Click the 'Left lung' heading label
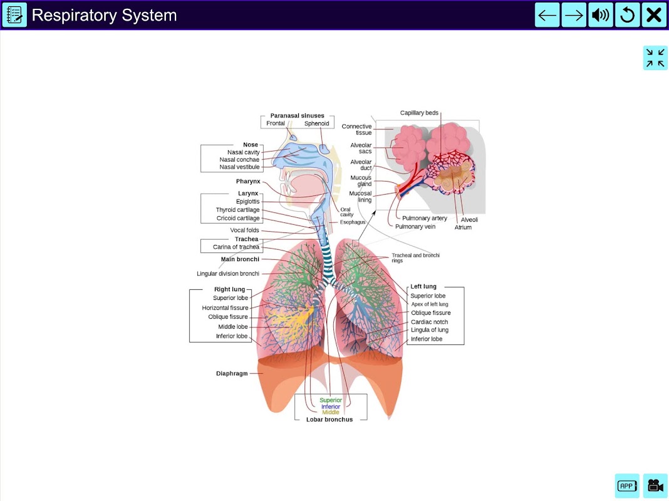 click(423, 287)
